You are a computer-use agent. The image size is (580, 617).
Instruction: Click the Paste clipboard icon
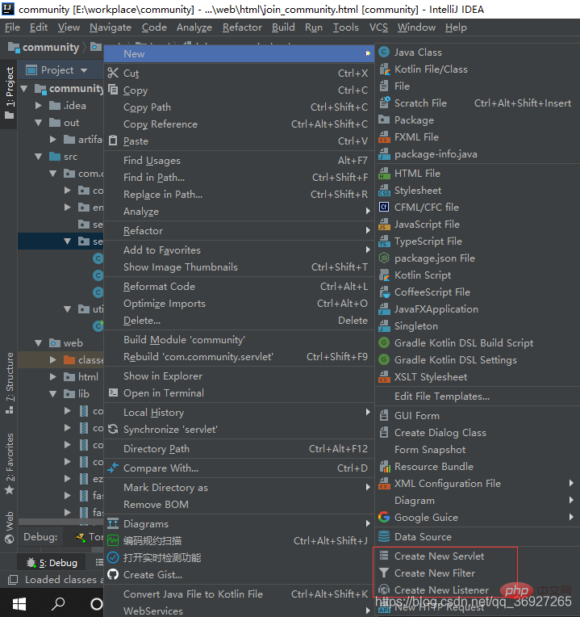(113, 141)
